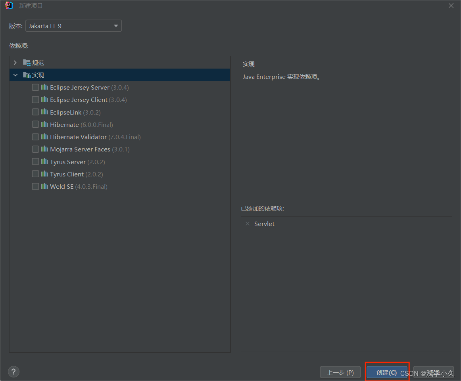Remove Servlet using its X icon

248,224
